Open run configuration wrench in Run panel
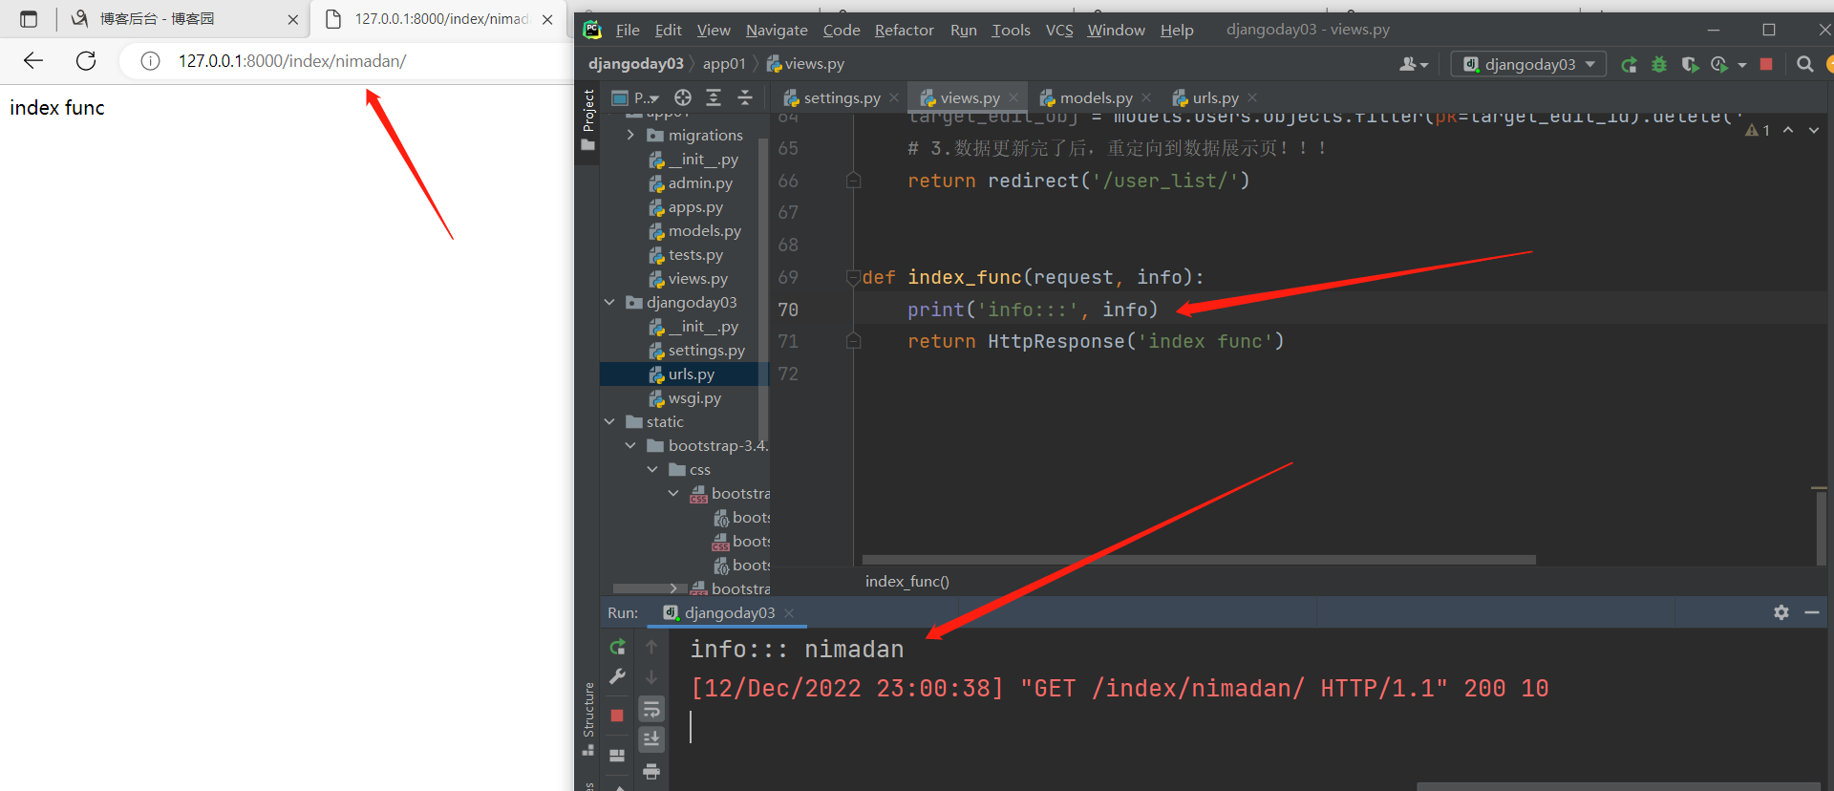 tap(617, 677)
